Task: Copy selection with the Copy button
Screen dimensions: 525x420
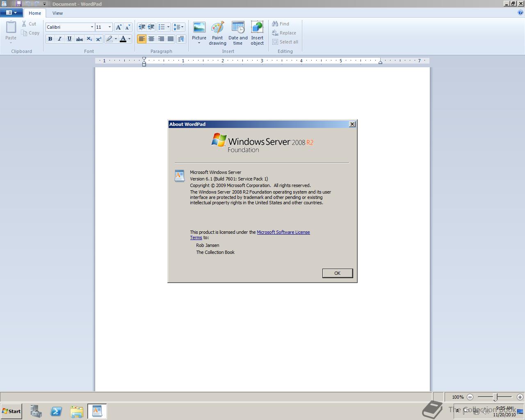Action: (30, 33)
